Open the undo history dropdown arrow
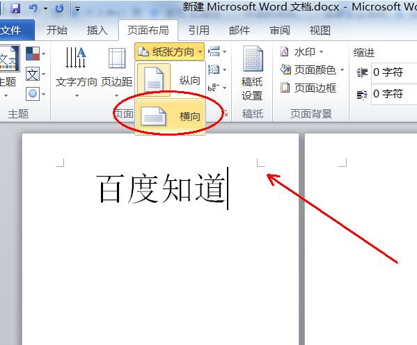Viewport: 417px width, 345px height. point(45,8)
